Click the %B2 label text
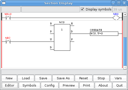Viewport: 128px width, 90px height. coord(8,38)
